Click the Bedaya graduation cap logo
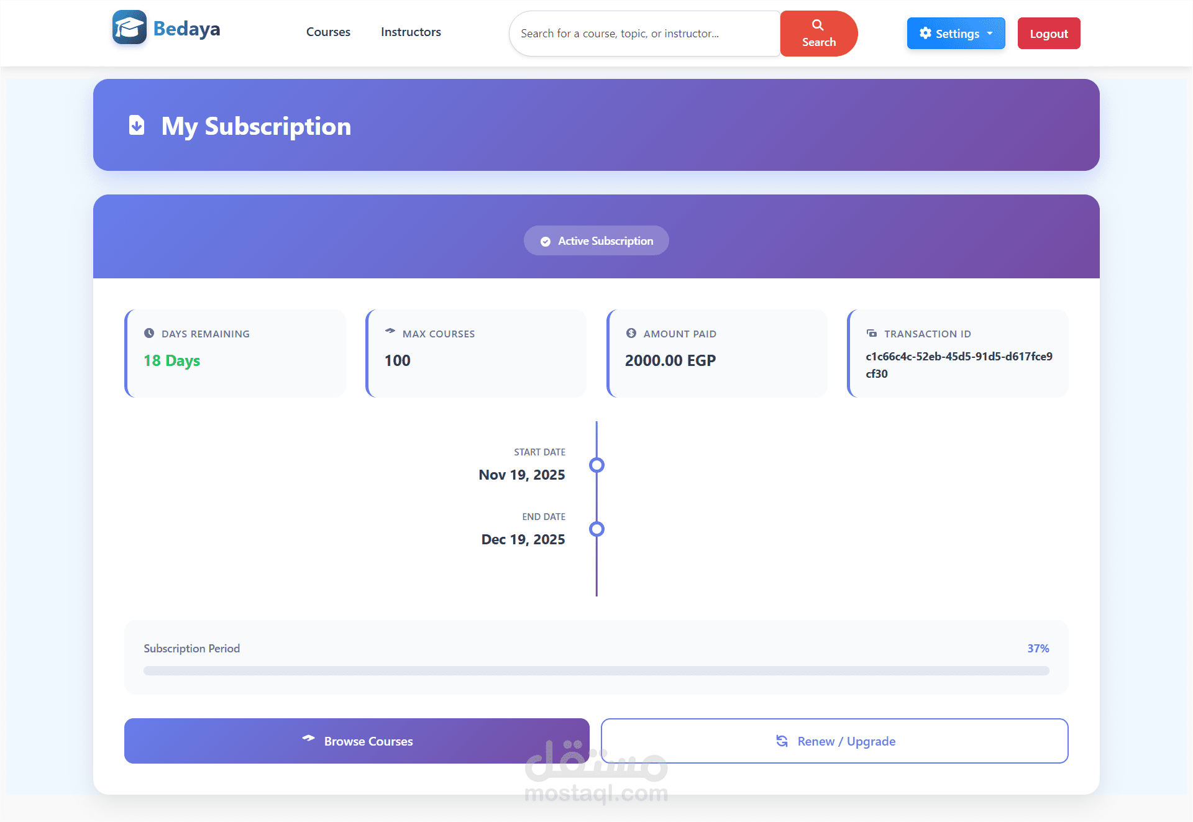 (129, 28)
